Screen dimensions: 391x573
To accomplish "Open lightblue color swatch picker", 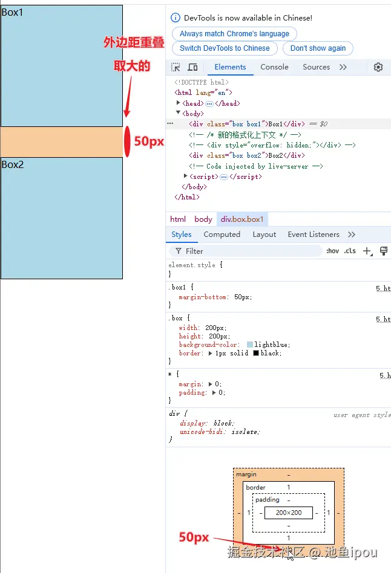I will [250, 345].
